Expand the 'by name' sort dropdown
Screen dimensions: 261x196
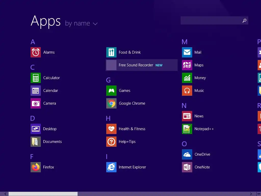tap(81, 23)
